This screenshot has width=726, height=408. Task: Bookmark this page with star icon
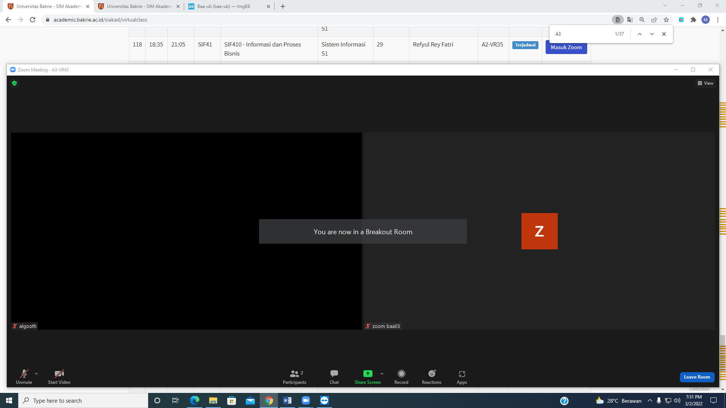[x=666, y=20]
